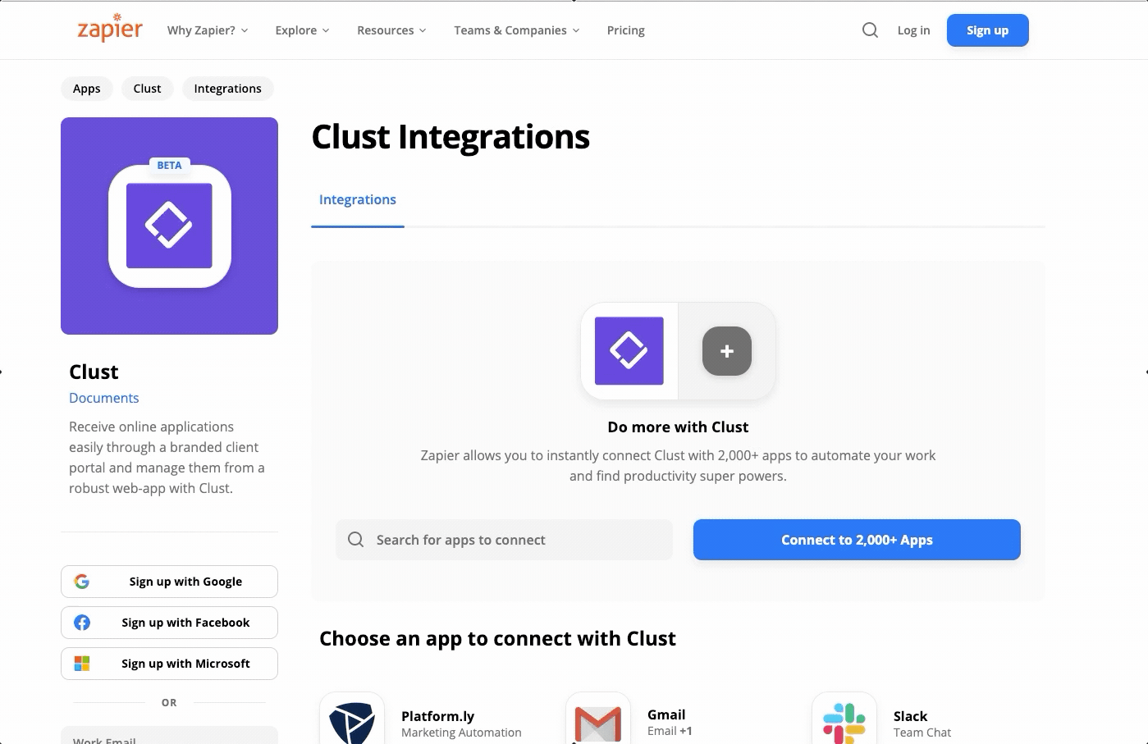This screenshot has height=744, width=1148.
Task: Expand Teams & Companies menu
Action: pos(517,30)
